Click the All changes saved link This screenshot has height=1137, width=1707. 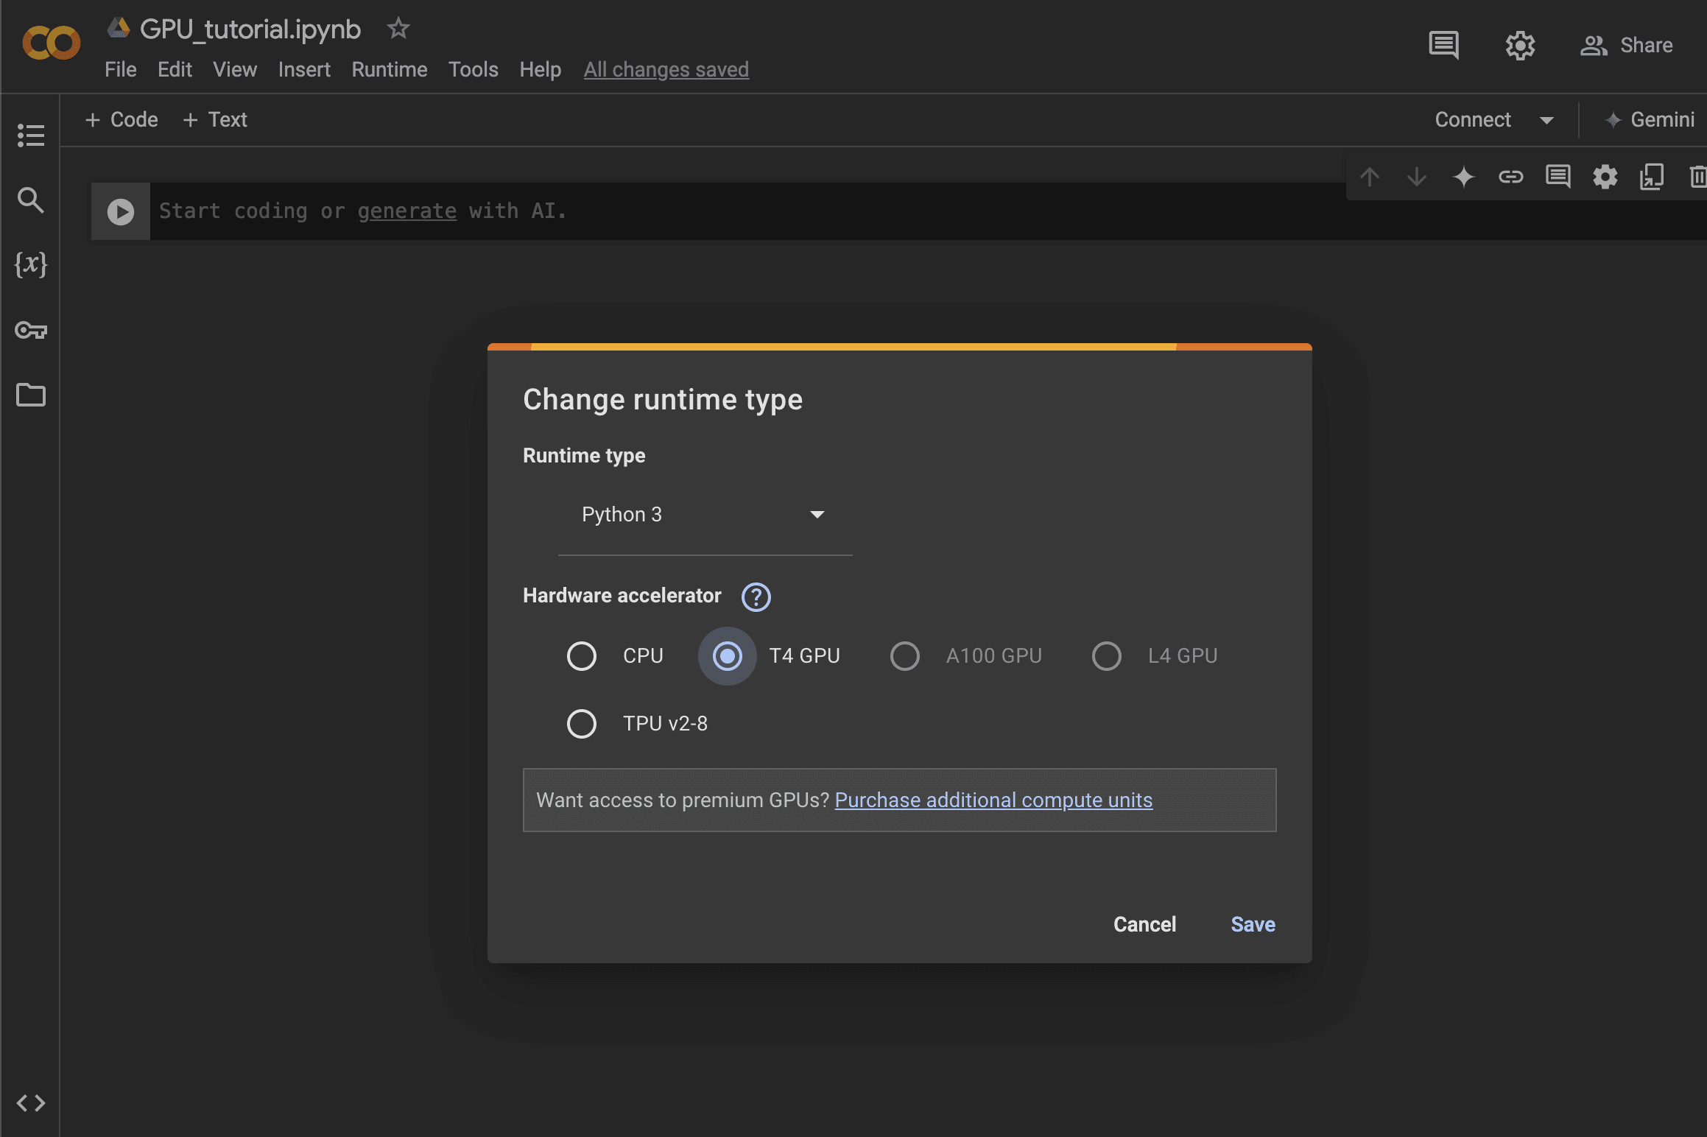tap(666, 70)
